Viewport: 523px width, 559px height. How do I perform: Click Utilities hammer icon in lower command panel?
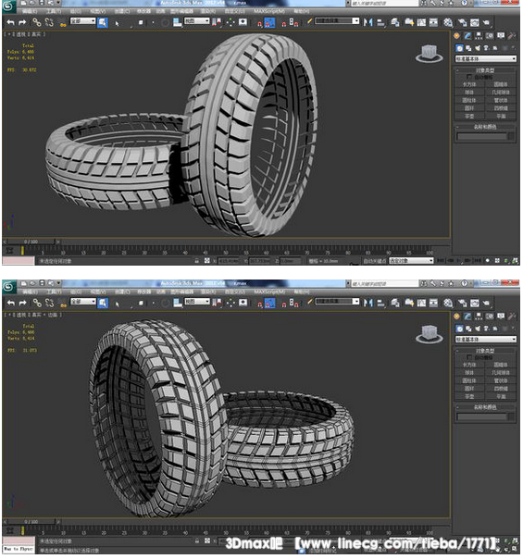point(512,317)
